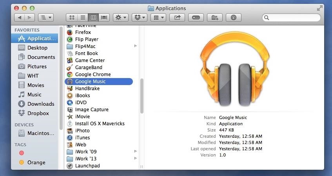The image size is (332, 176).
Task: Click the Edit Tags toolbar button
Action: (196, 18)
